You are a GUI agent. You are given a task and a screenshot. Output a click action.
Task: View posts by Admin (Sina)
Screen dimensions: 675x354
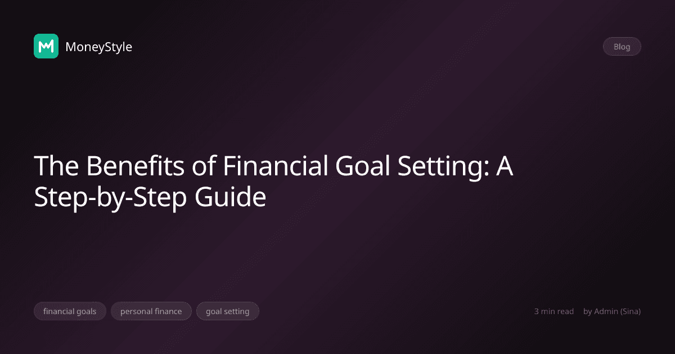pos(612,311)
